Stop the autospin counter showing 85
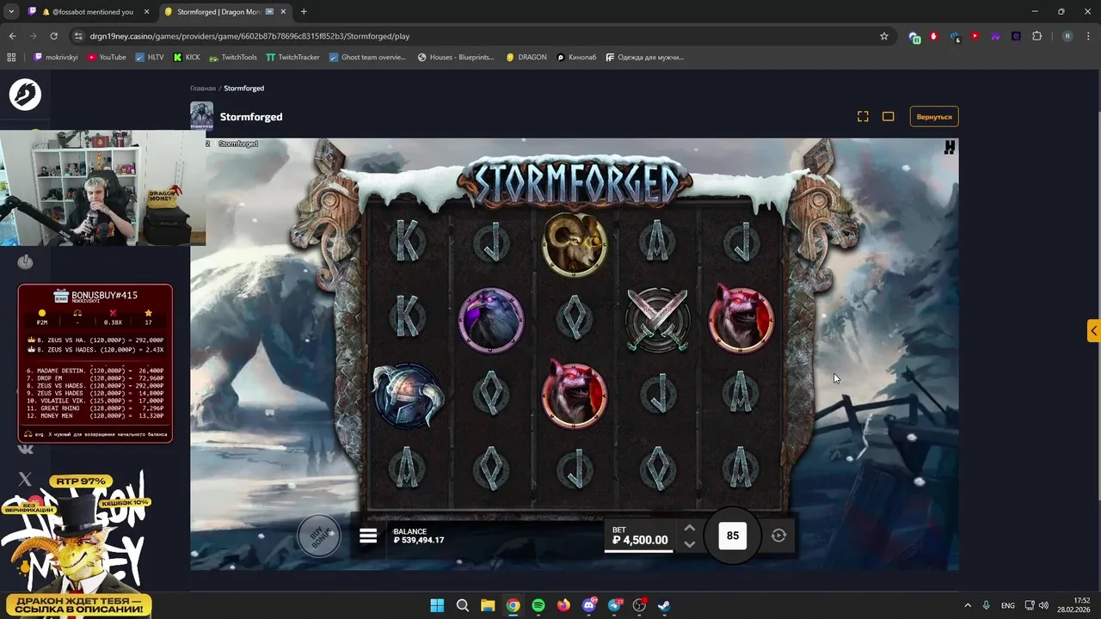The image size is (1101, 619). pyautogui.click(x=733, y=536)
